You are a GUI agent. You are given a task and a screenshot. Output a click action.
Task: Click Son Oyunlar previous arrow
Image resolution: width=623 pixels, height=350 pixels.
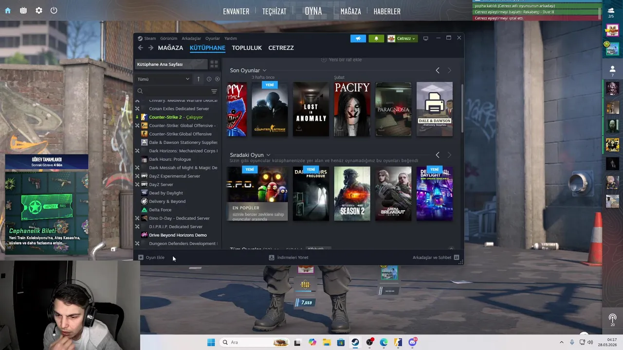pyautogui.click(x=437, y=70)
